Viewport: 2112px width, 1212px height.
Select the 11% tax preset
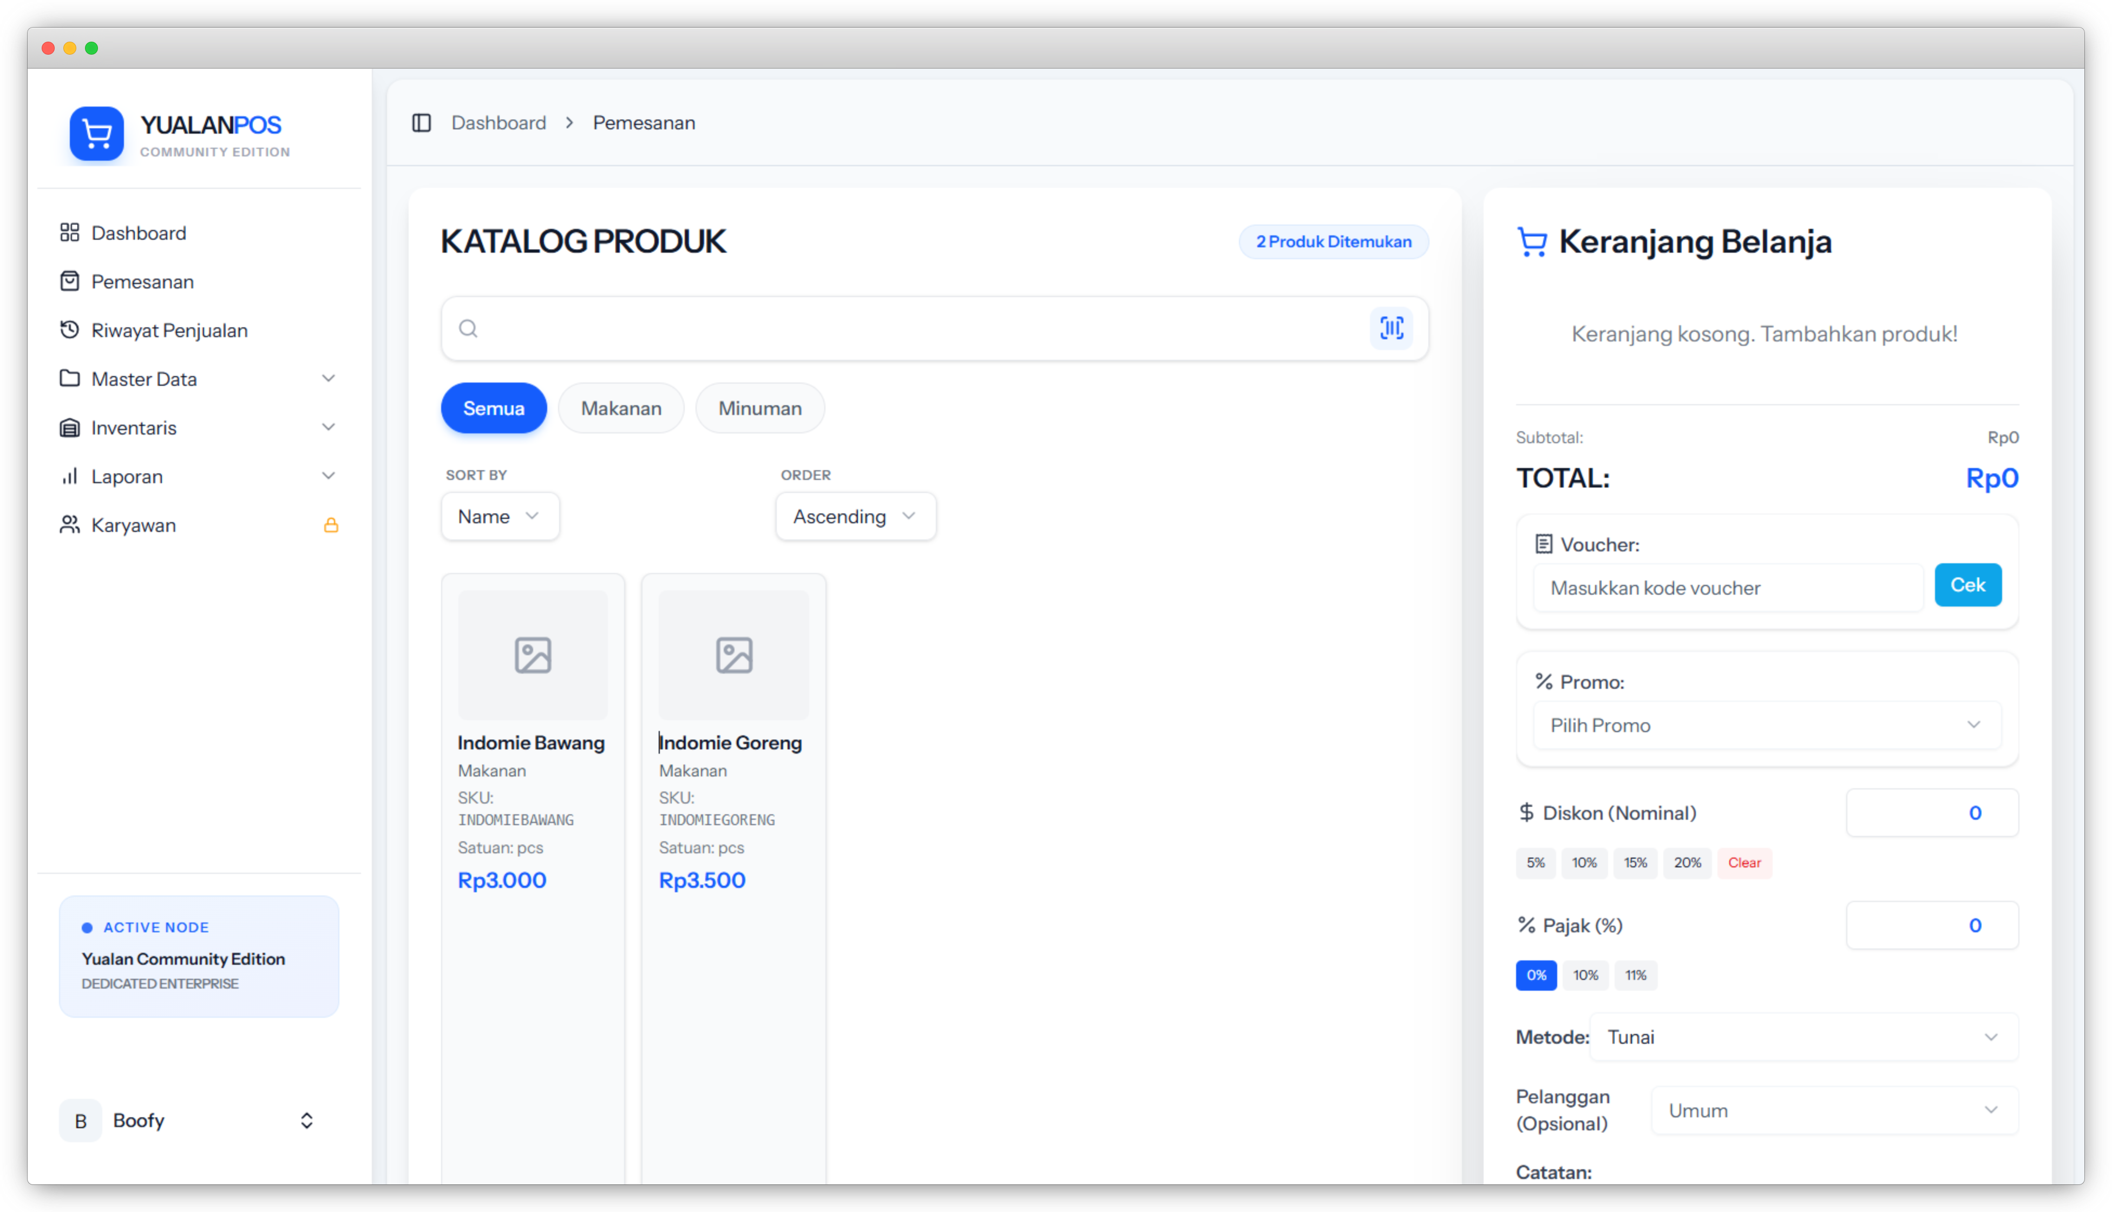(x=1635, y=975)
